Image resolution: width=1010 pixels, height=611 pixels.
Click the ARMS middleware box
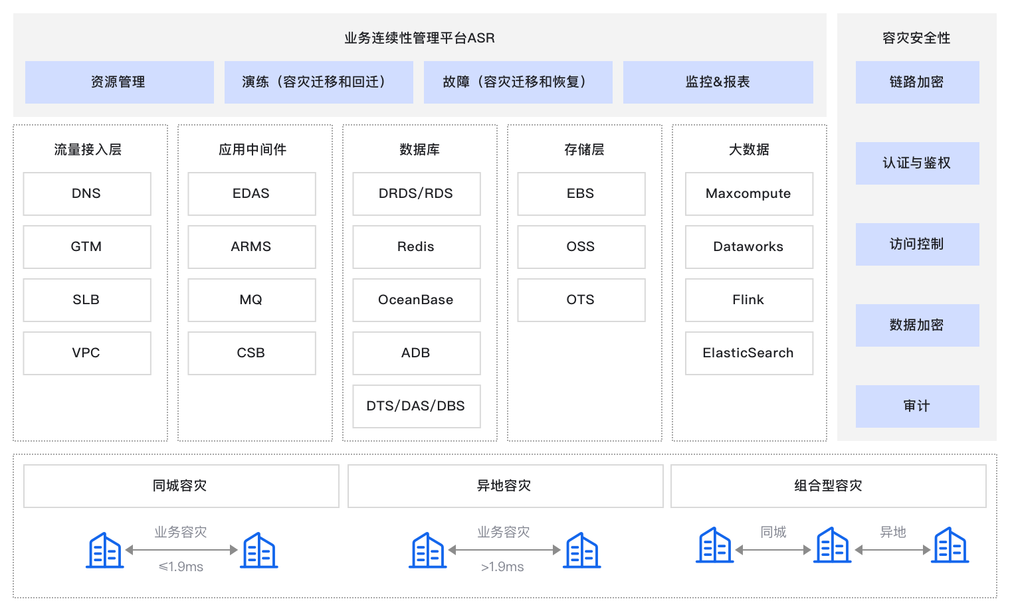pyautogui.click(x=252, y=247)
